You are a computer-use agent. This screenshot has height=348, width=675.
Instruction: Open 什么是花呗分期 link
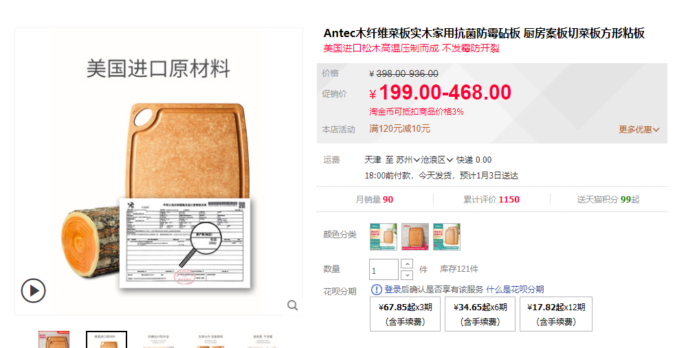click(x=515, y=290)
